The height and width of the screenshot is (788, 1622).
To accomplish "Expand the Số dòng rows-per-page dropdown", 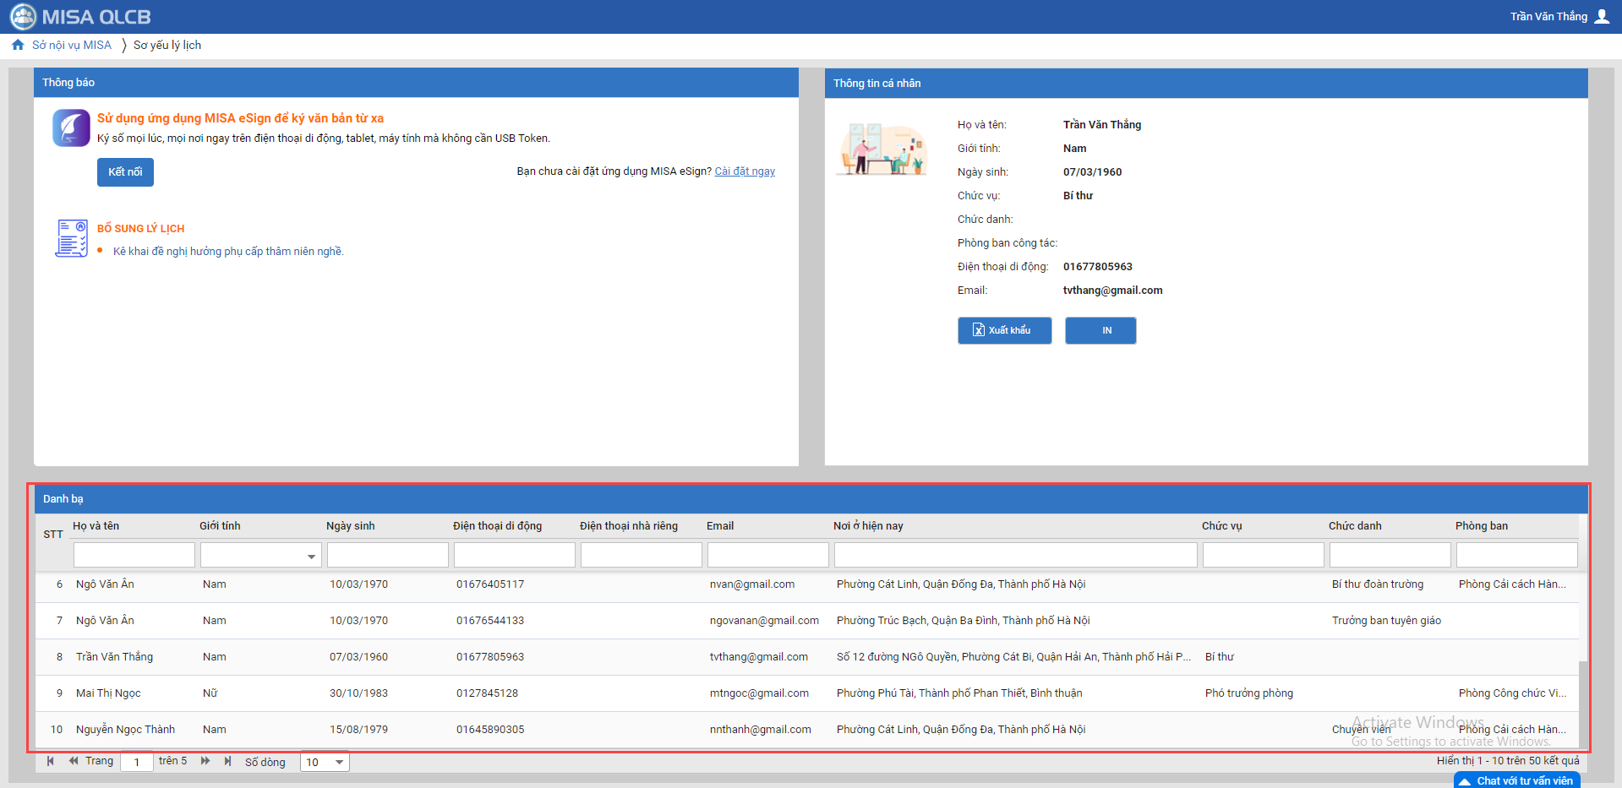I will tap(339, 762).
